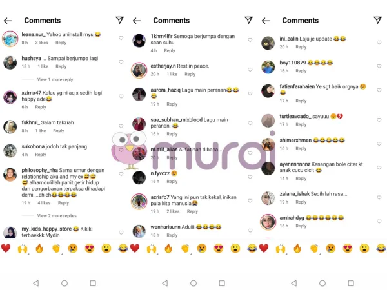
Task: Reply to boy110879's comment
Action: [x=301, y=71]
